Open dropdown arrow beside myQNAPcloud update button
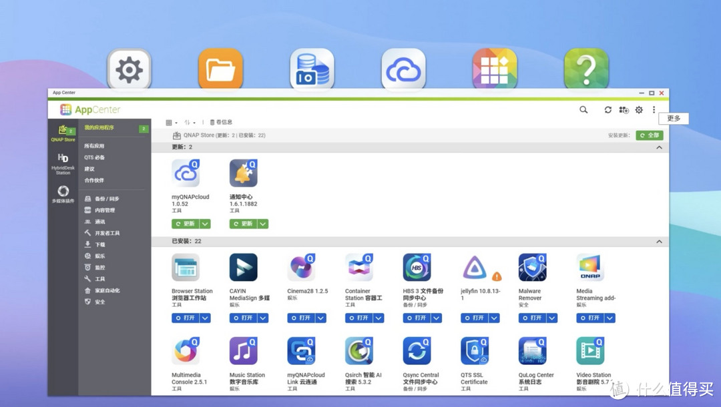Image resolution: width=721 pixels, height=407 pixels. [x=206, y=224]
